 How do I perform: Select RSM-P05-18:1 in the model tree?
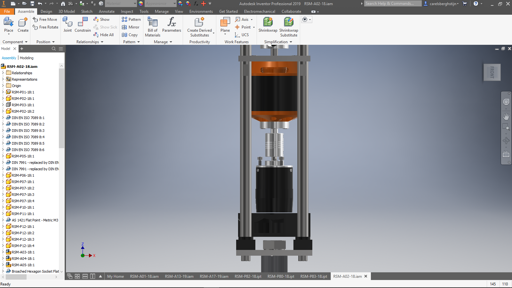(23, 156)
